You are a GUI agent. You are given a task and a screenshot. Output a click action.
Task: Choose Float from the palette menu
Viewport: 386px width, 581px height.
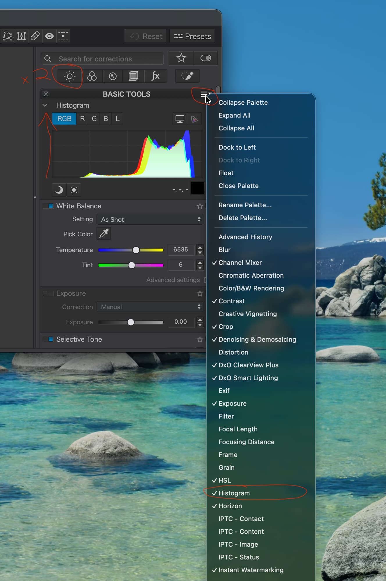point(226,173)
